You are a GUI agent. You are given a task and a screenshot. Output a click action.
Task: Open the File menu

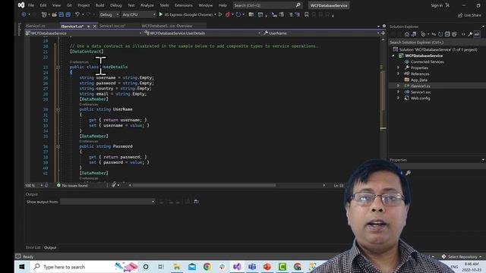[x=31, y=5]
